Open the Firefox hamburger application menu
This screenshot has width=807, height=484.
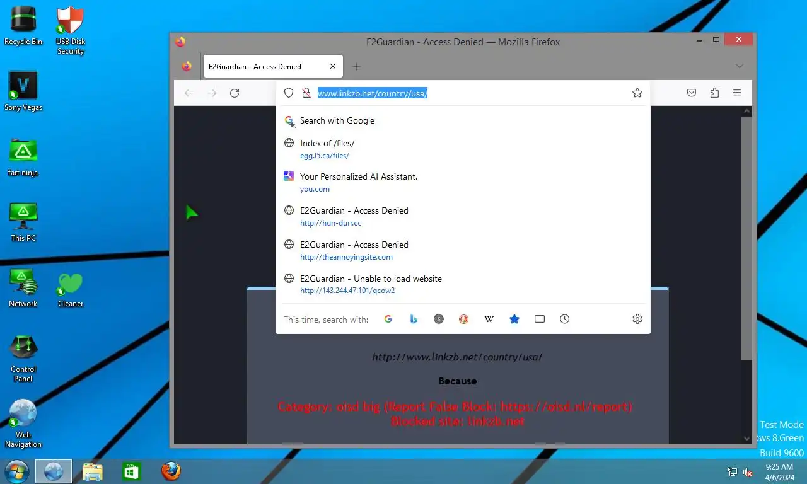click(737, 93)
